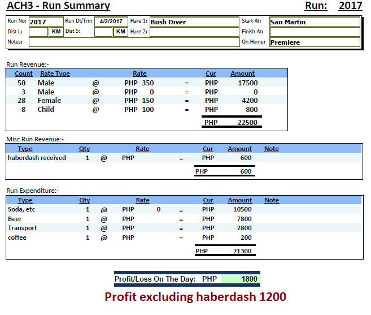The height and width of the screenshot is (315, 371).
Task: Click the Hare 1 field containing Bush Diver
Action: (194, 22)
